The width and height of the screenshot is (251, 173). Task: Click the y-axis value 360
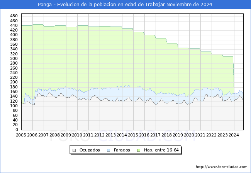[x=14, y=44]
